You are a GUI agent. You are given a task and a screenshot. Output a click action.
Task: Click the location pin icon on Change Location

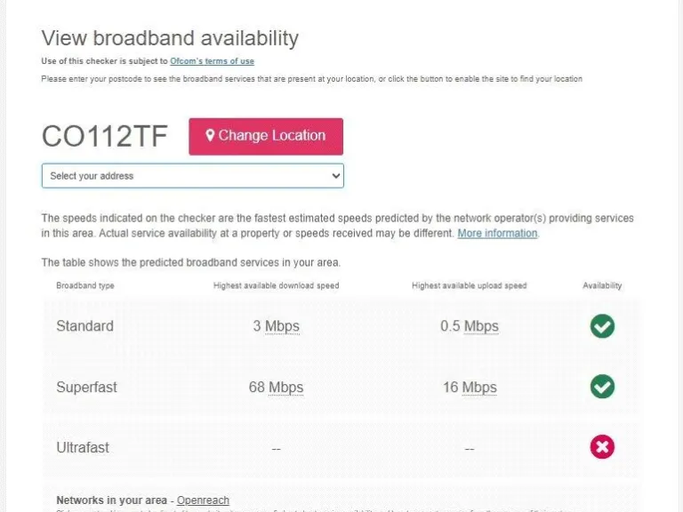tap(211, 136)
